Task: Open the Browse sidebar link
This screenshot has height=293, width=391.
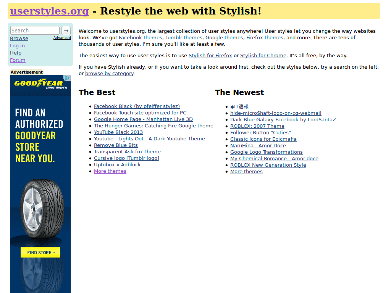Action: tap(19, 39)
